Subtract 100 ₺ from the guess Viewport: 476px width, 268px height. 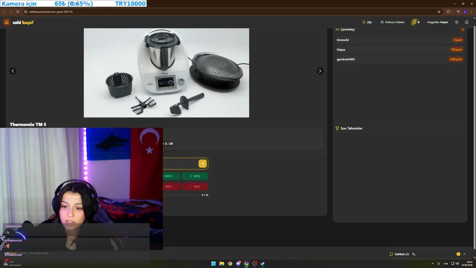[x=195, y=186]
